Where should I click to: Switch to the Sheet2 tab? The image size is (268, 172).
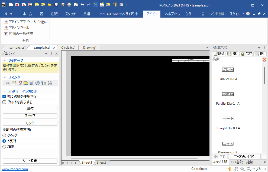(101, 163)
